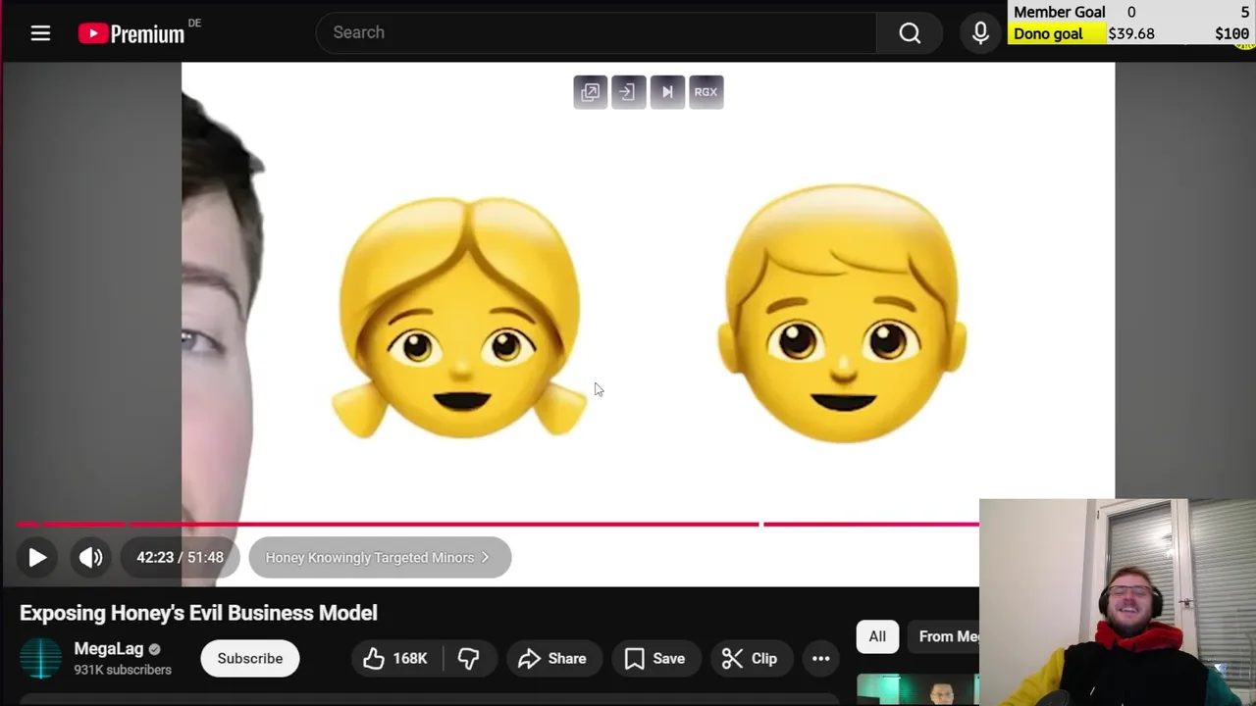Open MegaLag channel avatar
The image size is (1256, 706).
point(41,658)
